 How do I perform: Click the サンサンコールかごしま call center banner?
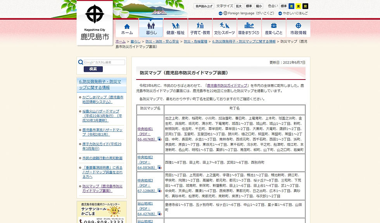click(102, 212)
